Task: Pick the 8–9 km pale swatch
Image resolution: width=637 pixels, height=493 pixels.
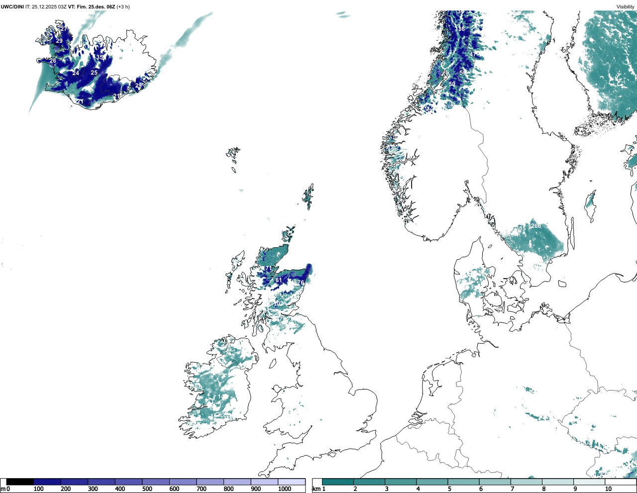Action: coord(557,482)
